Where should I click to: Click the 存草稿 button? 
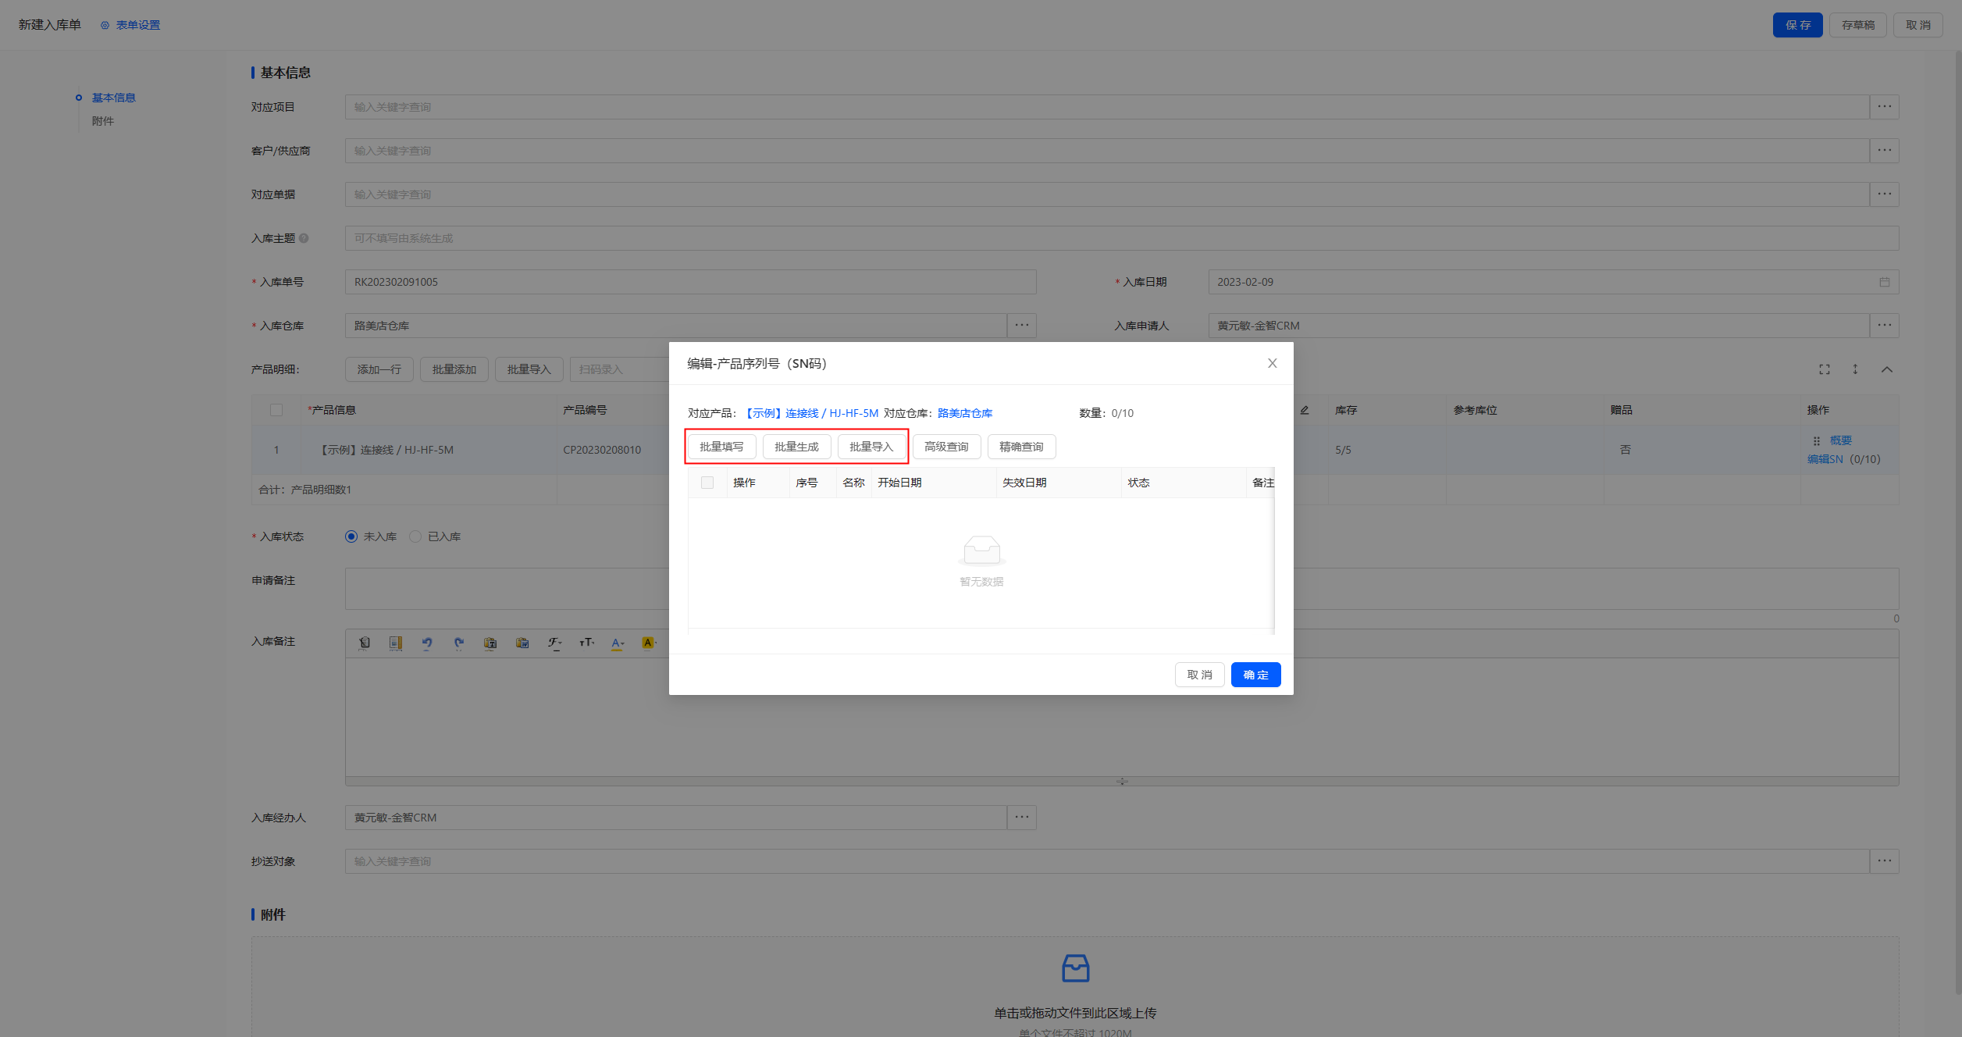[1857, 25]
